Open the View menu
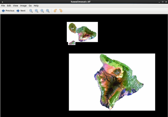The height and width of the screenshot is (117, 168). pyautogui.click(x=15, y=6)
